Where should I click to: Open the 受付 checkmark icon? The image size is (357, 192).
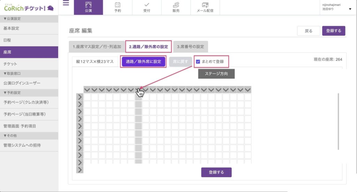pos(147,5)
